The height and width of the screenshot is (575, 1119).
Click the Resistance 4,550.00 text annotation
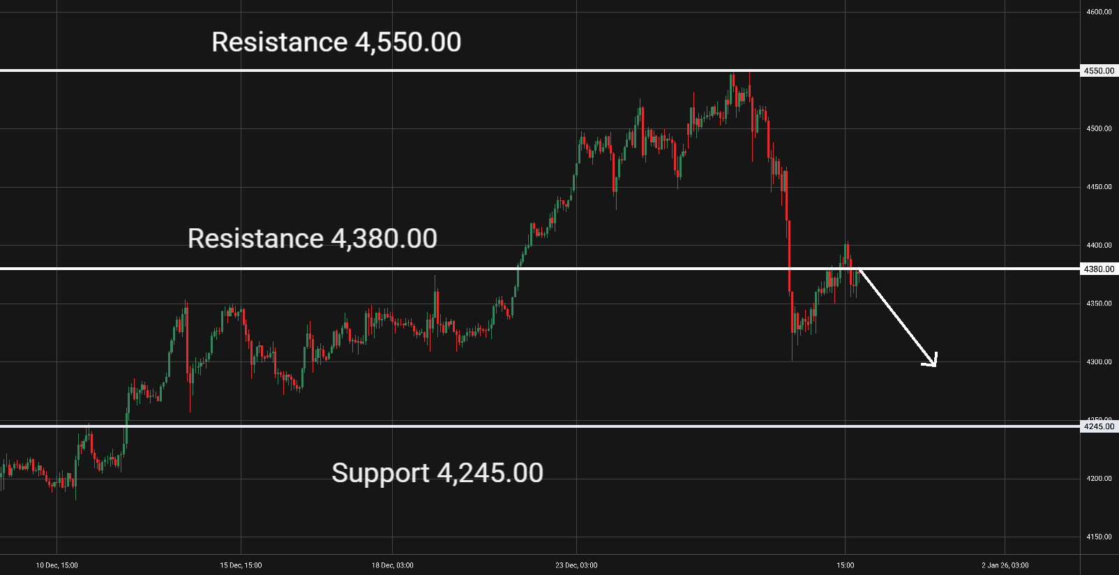point(336,42)
